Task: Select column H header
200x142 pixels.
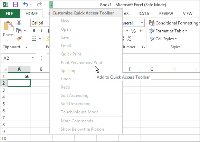Action: click(x=174, y=69)
